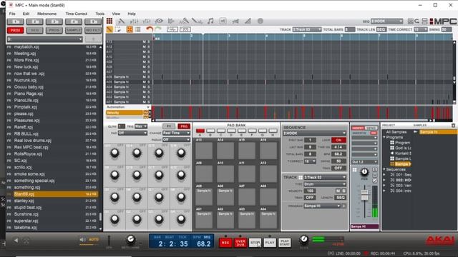The width and height of the screenshot is (458, 257).
Task: Toggle the track mute M button in Track panel
Action: [338, 191]
